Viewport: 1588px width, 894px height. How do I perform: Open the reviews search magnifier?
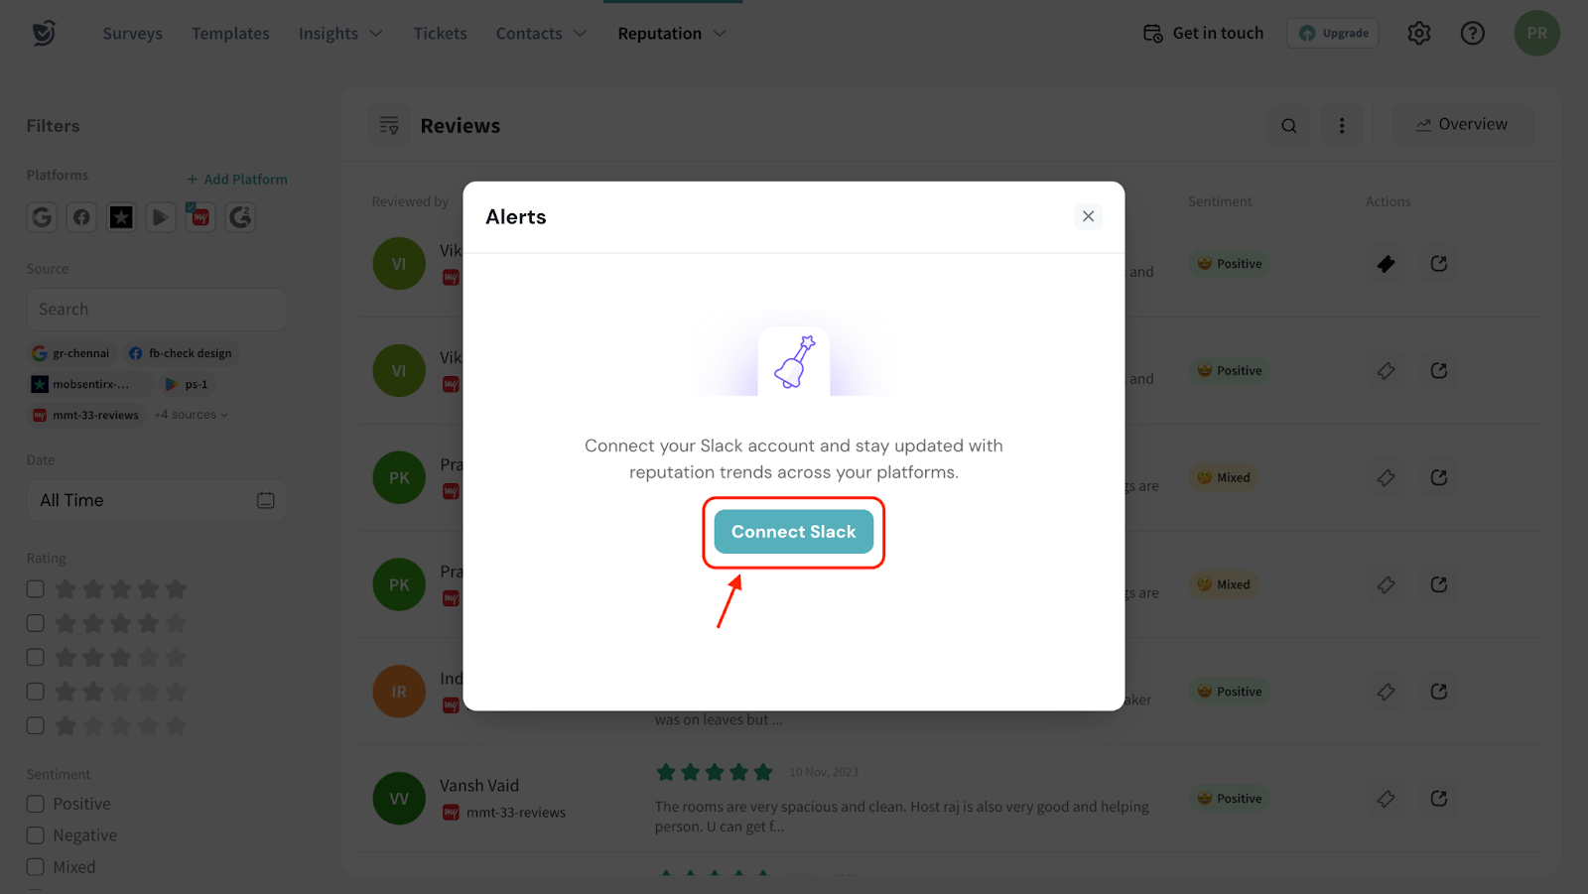[x=1289, y=126]
